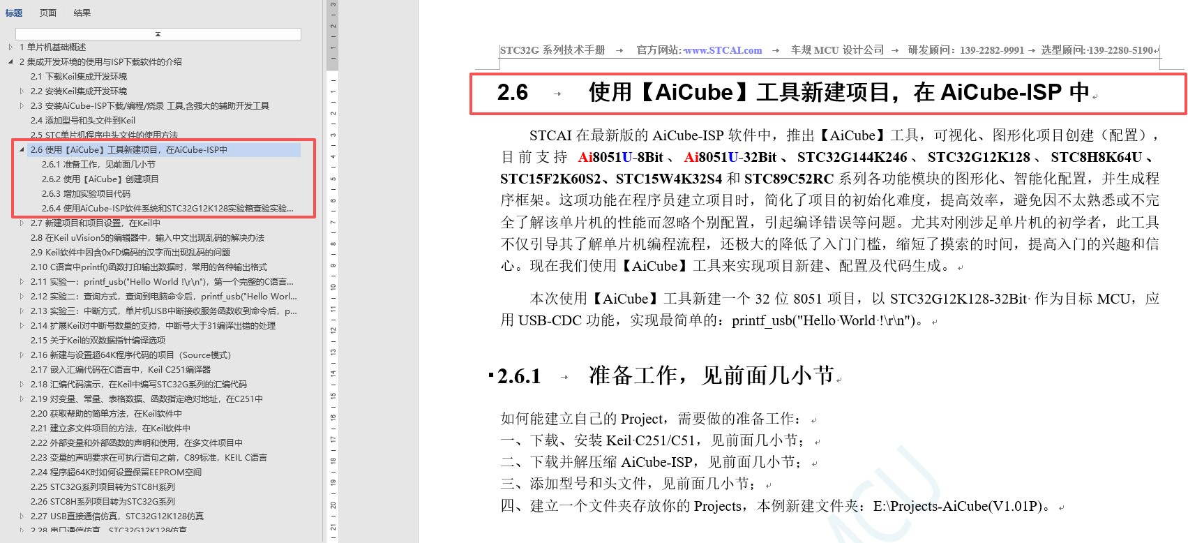Expand the 2.27 USB直接通信仿真 node
Image resolution: width=1188 pixels, height=543 pixels.
pos(22,516)
